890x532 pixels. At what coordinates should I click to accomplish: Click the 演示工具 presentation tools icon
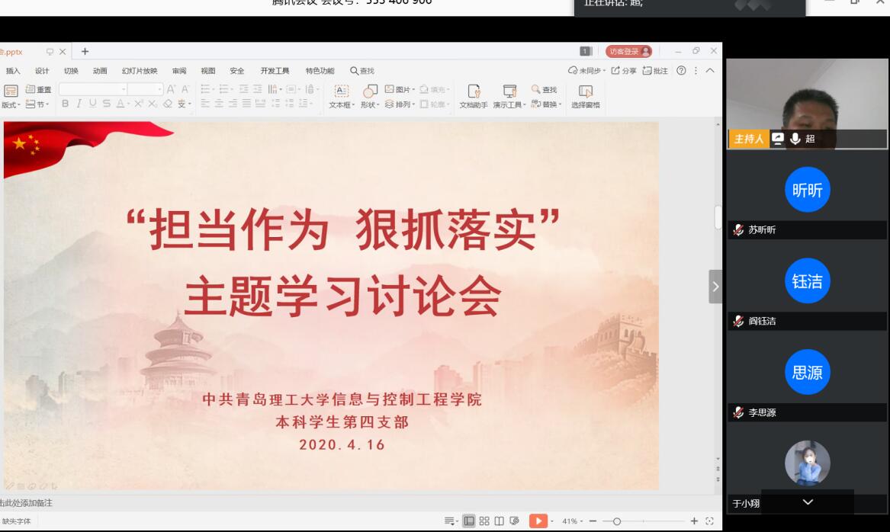point(509,96)
